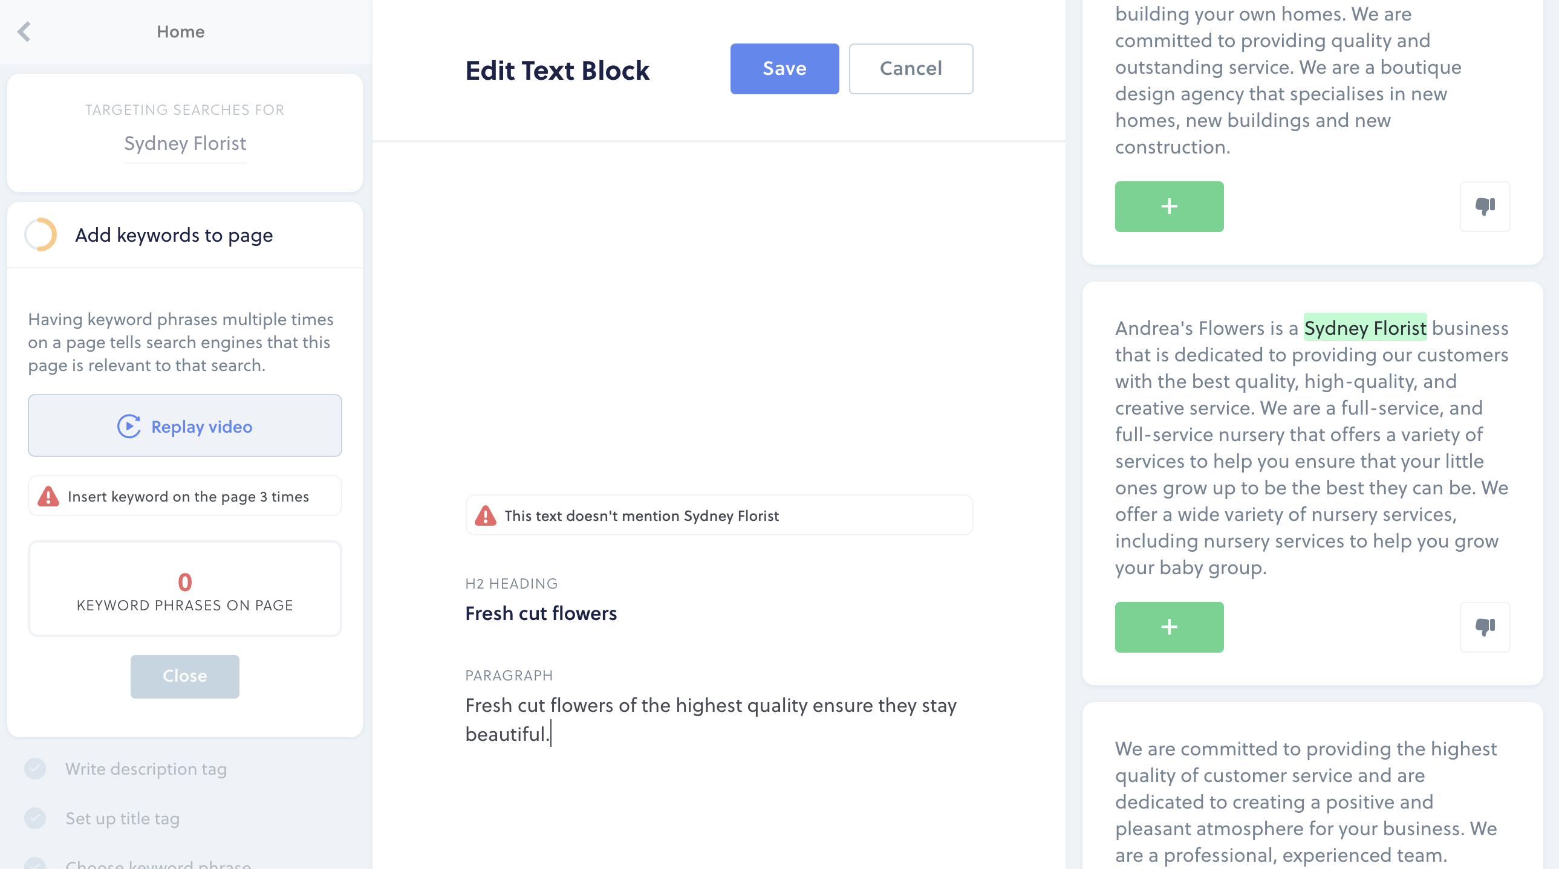This screenshot has width=1559, height=869.
Task: Click into the Fresh cut flowers paragraph field
Action: coord(719,720)
